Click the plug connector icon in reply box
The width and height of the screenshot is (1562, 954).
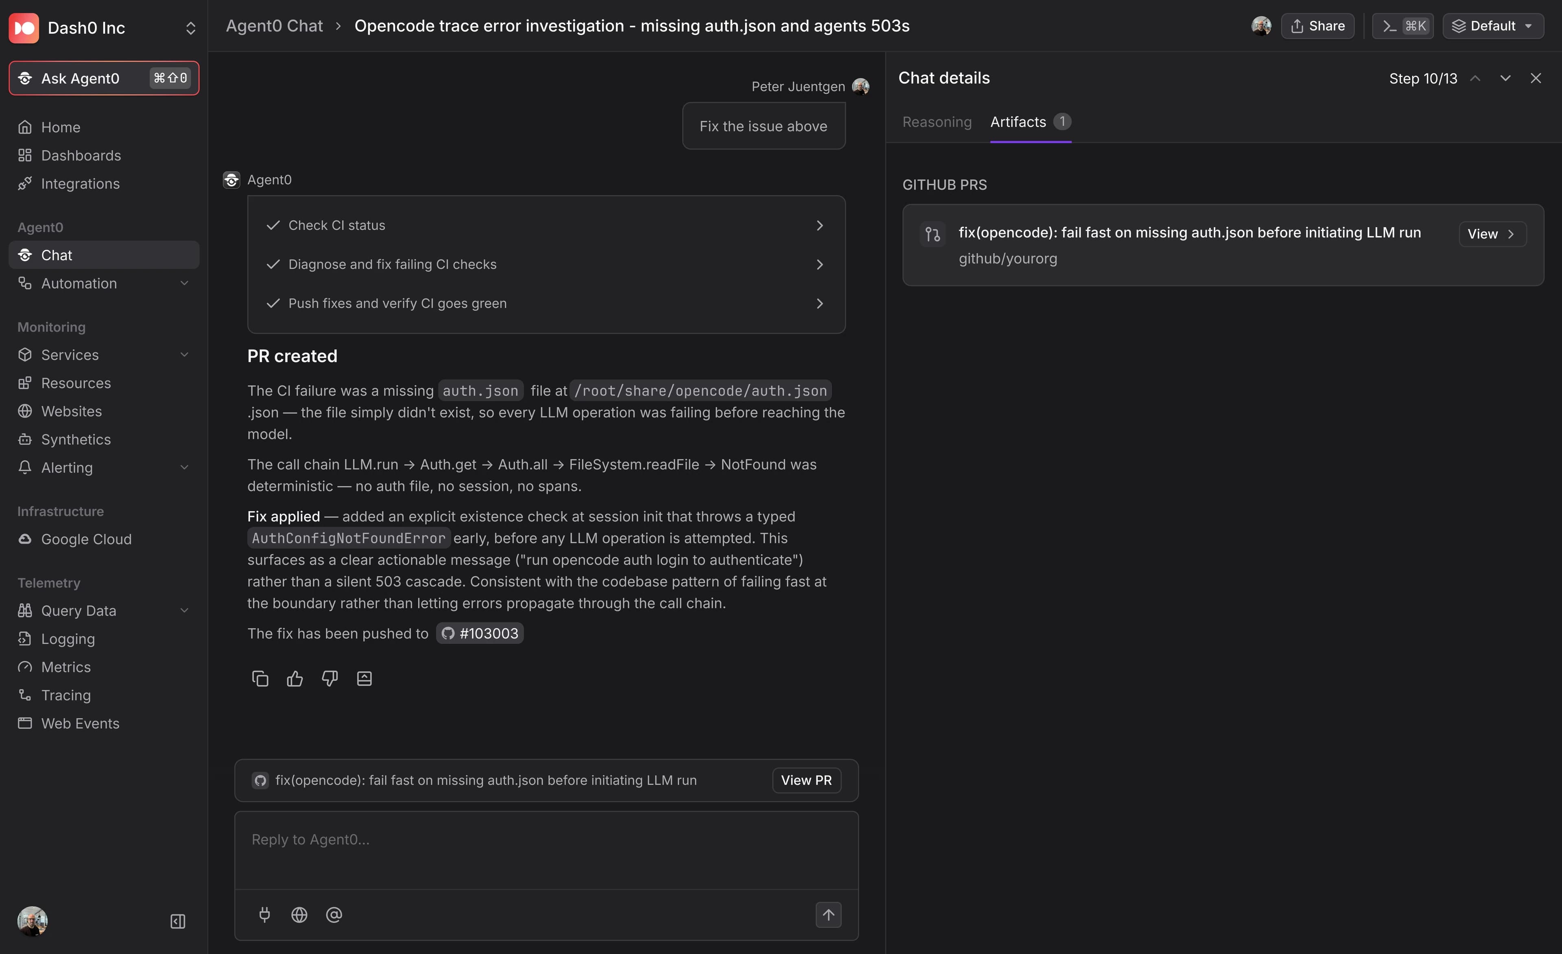pyautogui.click(x=265, y=914)
